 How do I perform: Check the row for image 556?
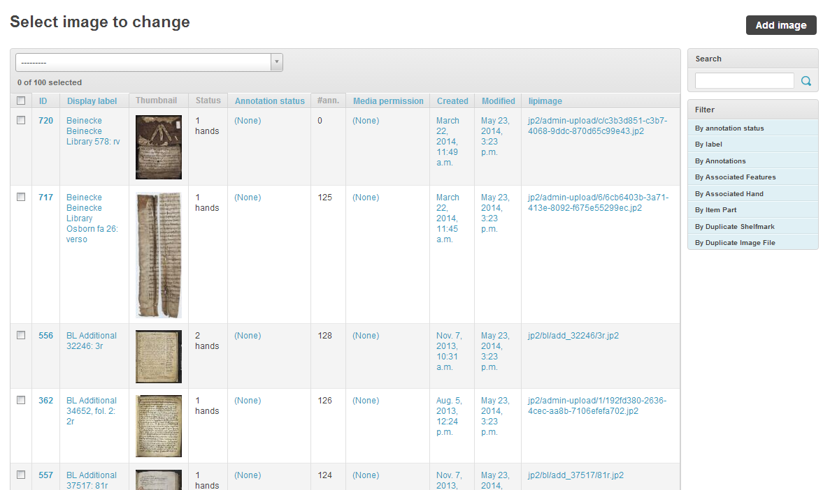click(21, 335)
